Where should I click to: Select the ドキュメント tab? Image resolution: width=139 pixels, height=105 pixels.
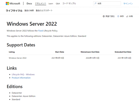(x=41, y=4)
